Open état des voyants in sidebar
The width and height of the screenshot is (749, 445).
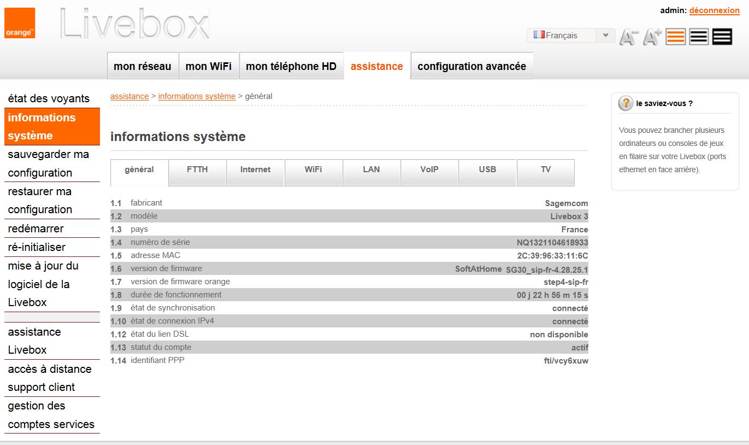coord(52,98)
